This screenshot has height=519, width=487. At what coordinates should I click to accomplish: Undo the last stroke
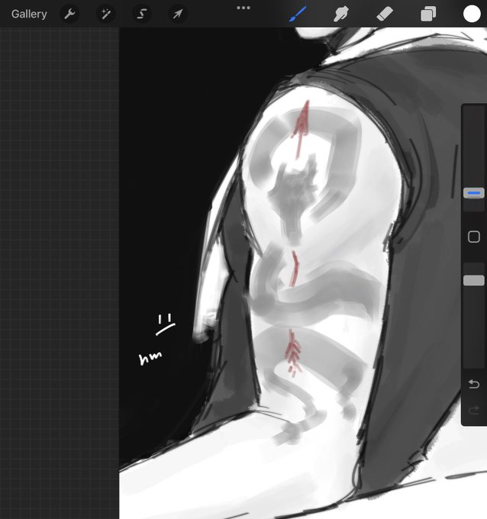(474, 384)
